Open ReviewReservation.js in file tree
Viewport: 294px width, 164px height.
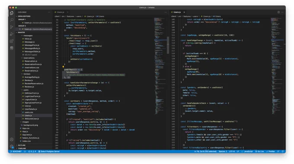[x=34, y=83]
